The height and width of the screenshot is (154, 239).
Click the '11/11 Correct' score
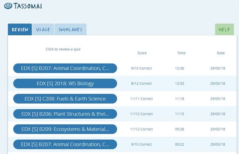[x=141, y=99]
